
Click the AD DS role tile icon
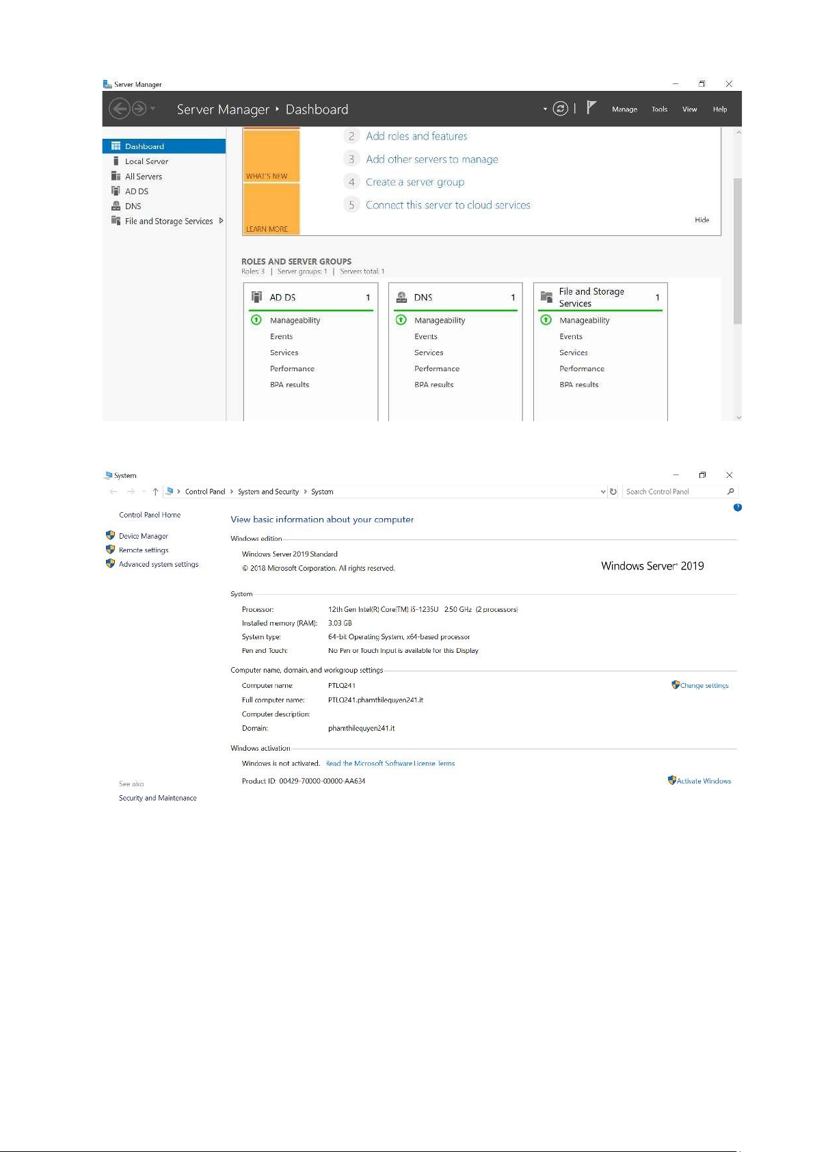[256, 297]
